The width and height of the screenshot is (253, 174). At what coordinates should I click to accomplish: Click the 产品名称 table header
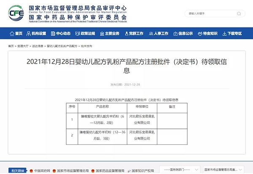[102, 106]
